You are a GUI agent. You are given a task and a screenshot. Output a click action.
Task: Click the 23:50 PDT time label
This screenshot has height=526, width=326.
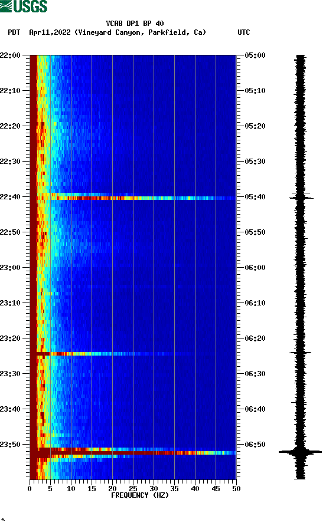click(x=10, y=445)
